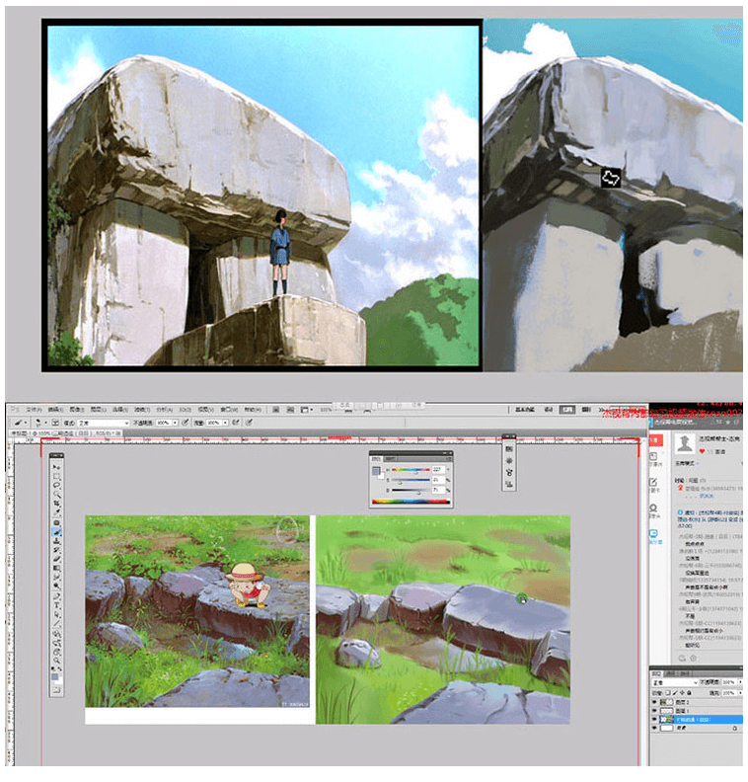This screenshot has height=782, width=748.
Task: Enable airbrush mode in options bar
Action: (235, 423)
